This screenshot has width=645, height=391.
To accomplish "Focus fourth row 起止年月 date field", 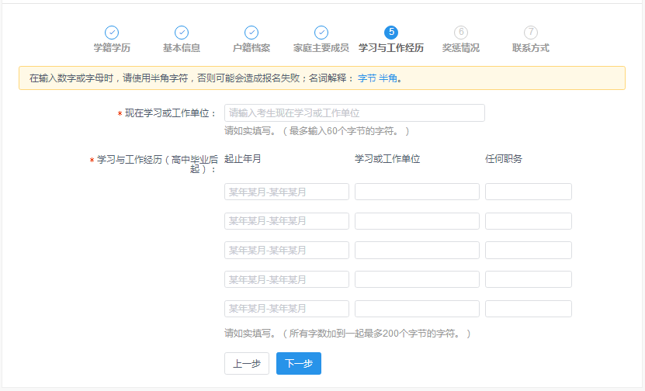I will pos(286,279).
